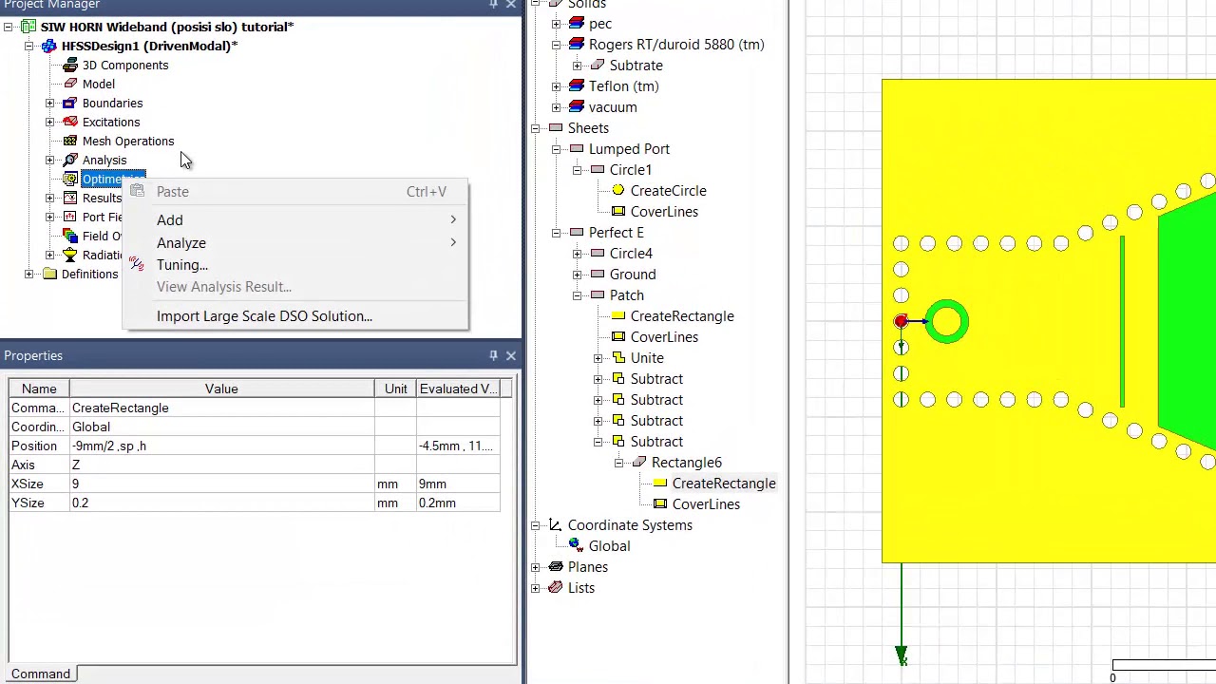The height and width of the screenshot is (684, 1216).
Task: Click the pec material icon
Action: (x=577, y=24)
